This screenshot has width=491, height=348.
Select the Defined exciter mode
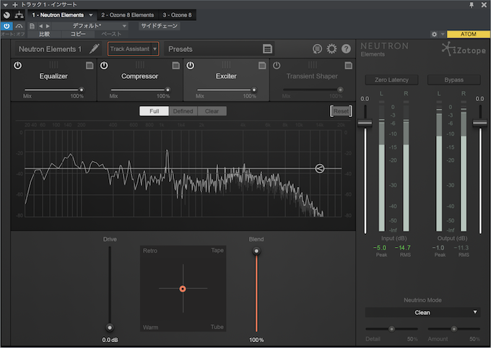(x=183, y=111)
